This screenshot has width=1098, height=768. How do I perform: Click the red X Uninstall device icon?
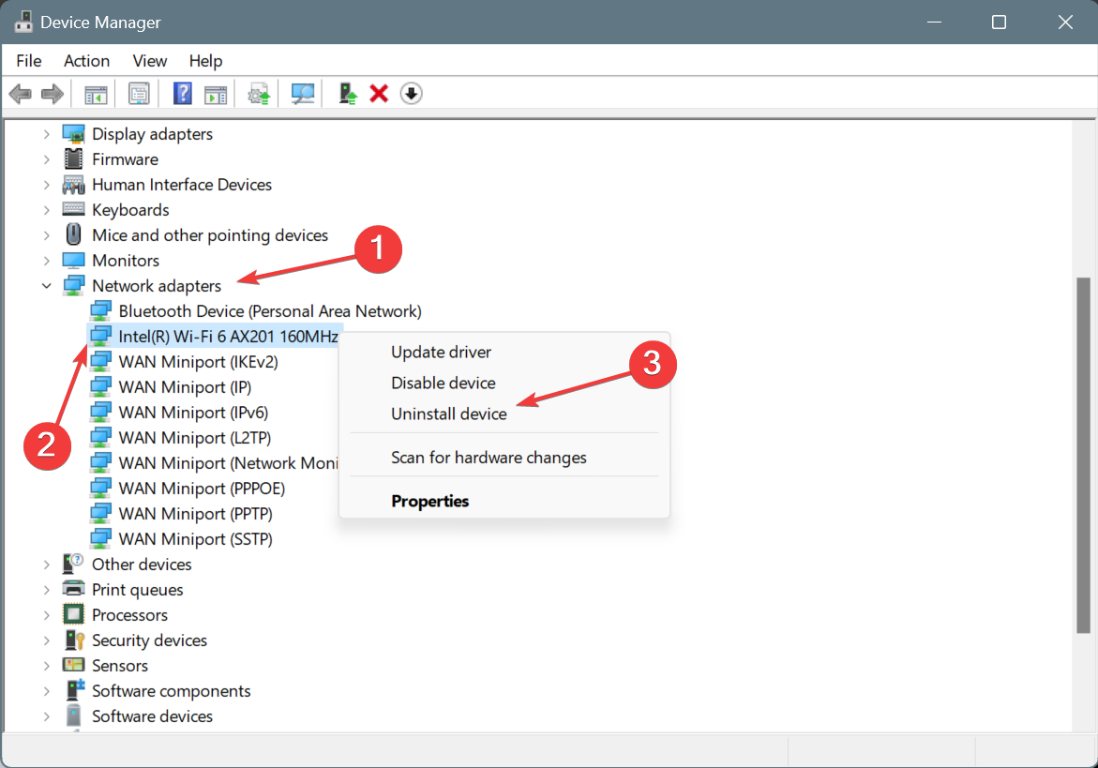[379, 93]
